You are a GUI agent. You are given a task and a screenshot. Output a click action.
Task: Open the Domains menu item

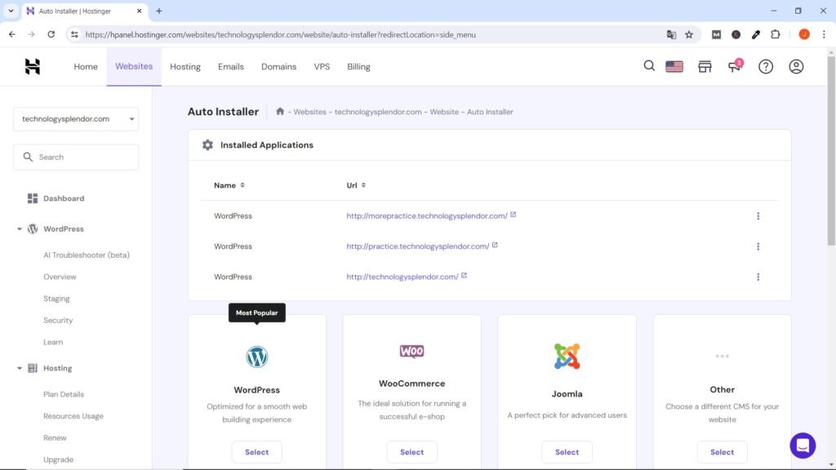278,66
